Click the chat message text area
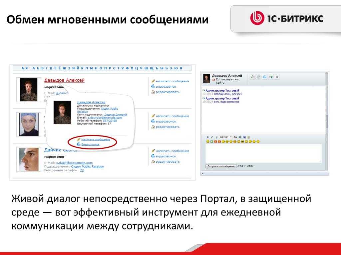 click(264, 153)
